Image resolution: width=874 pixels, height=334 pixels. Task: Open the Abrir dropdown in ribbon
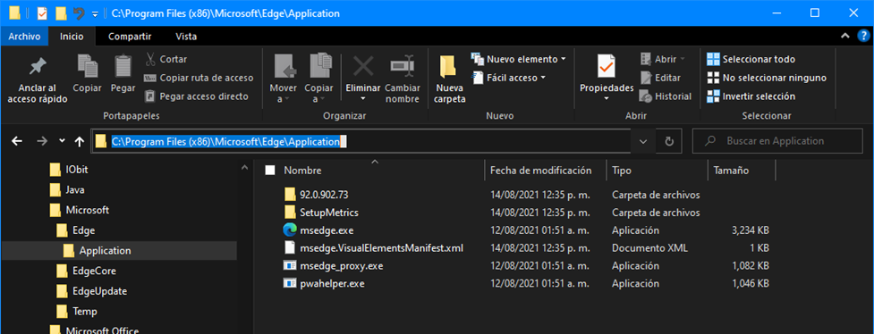pyautogui.click(x=663, y=59)
